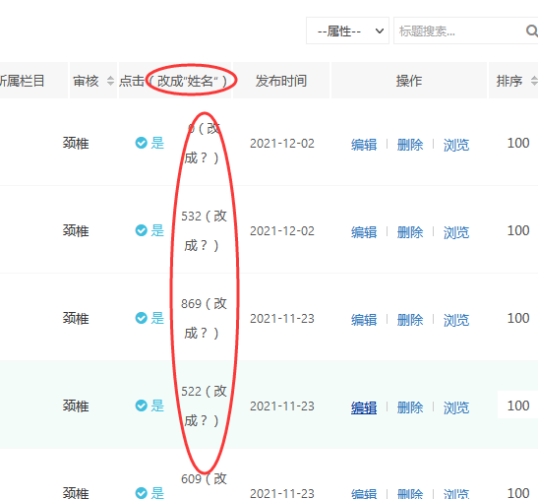Click the 点击 column header

pos(132,81)
